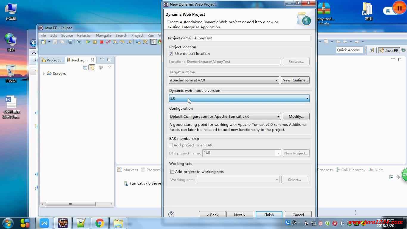
Task: Check Add project to working sets
Action: [172, 172]
